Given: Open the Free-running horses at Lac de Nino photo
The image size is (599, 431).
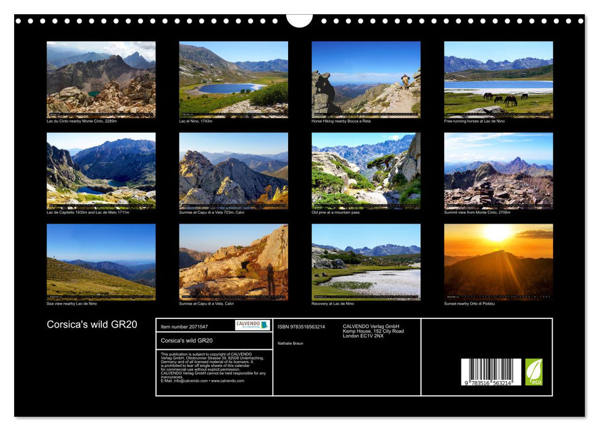Looking at the screenshot, I should pyautogui.click(x=495, y=79).
